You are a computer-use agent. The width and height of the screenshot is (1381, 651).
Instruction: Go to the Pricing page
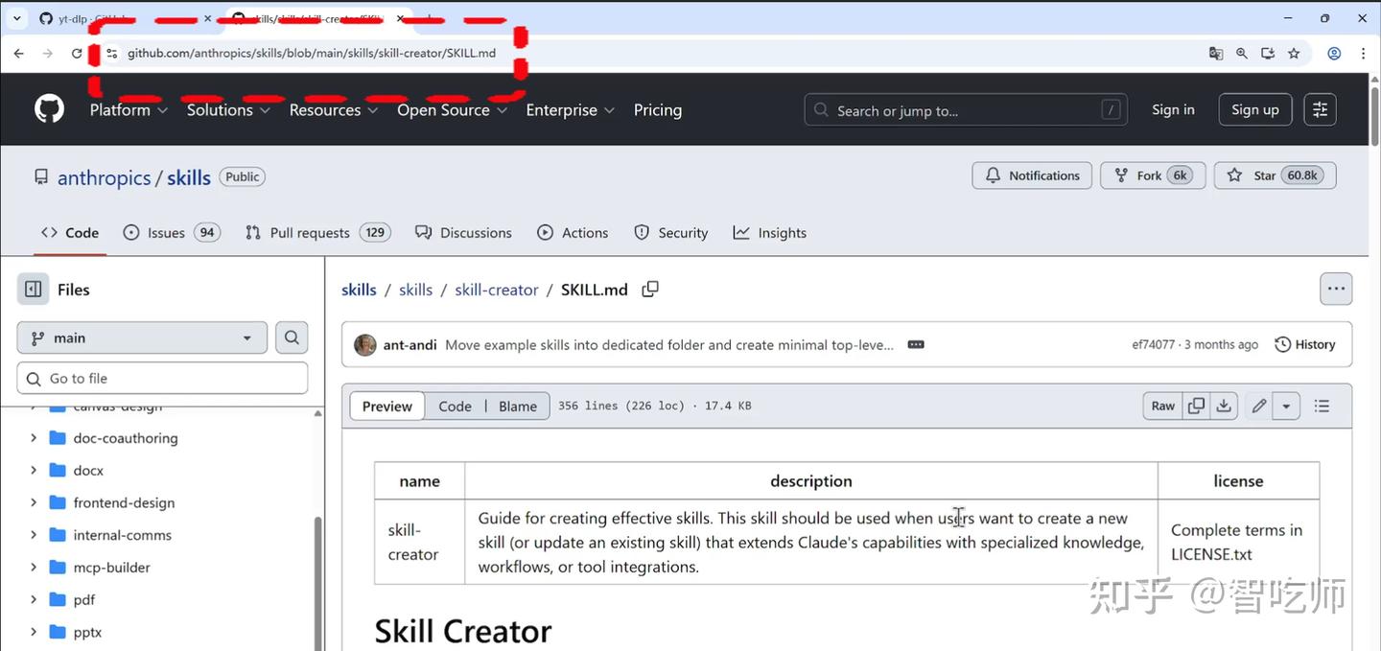pos(658,110)
